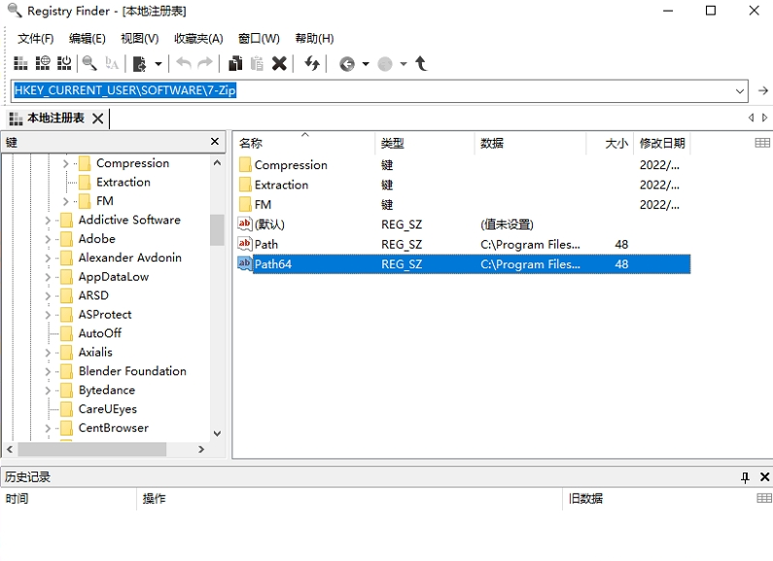Click the Refresh arrows icon
This screenshot has width=773, height=561.
[311, 63]
